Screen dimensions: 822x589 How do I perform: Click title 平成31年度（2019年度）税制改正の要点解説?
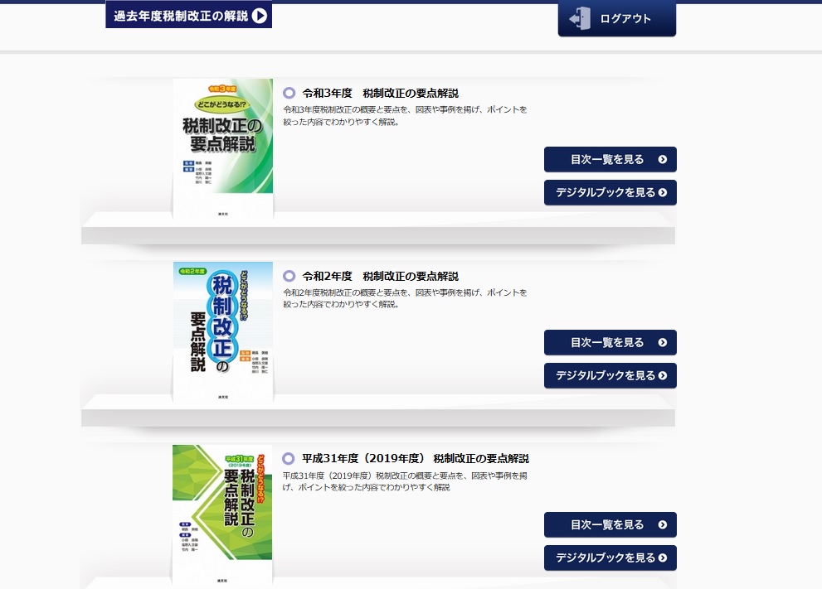point(416,459)
